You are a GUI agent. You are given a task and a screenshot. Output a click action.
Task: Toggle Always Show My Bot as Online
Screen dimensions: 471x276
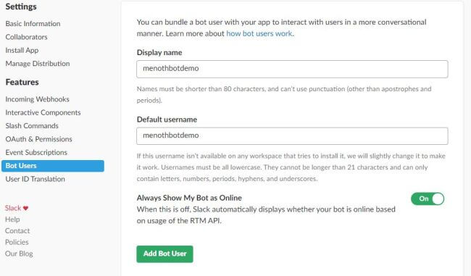pyautogui.click(x=428, y=198)
